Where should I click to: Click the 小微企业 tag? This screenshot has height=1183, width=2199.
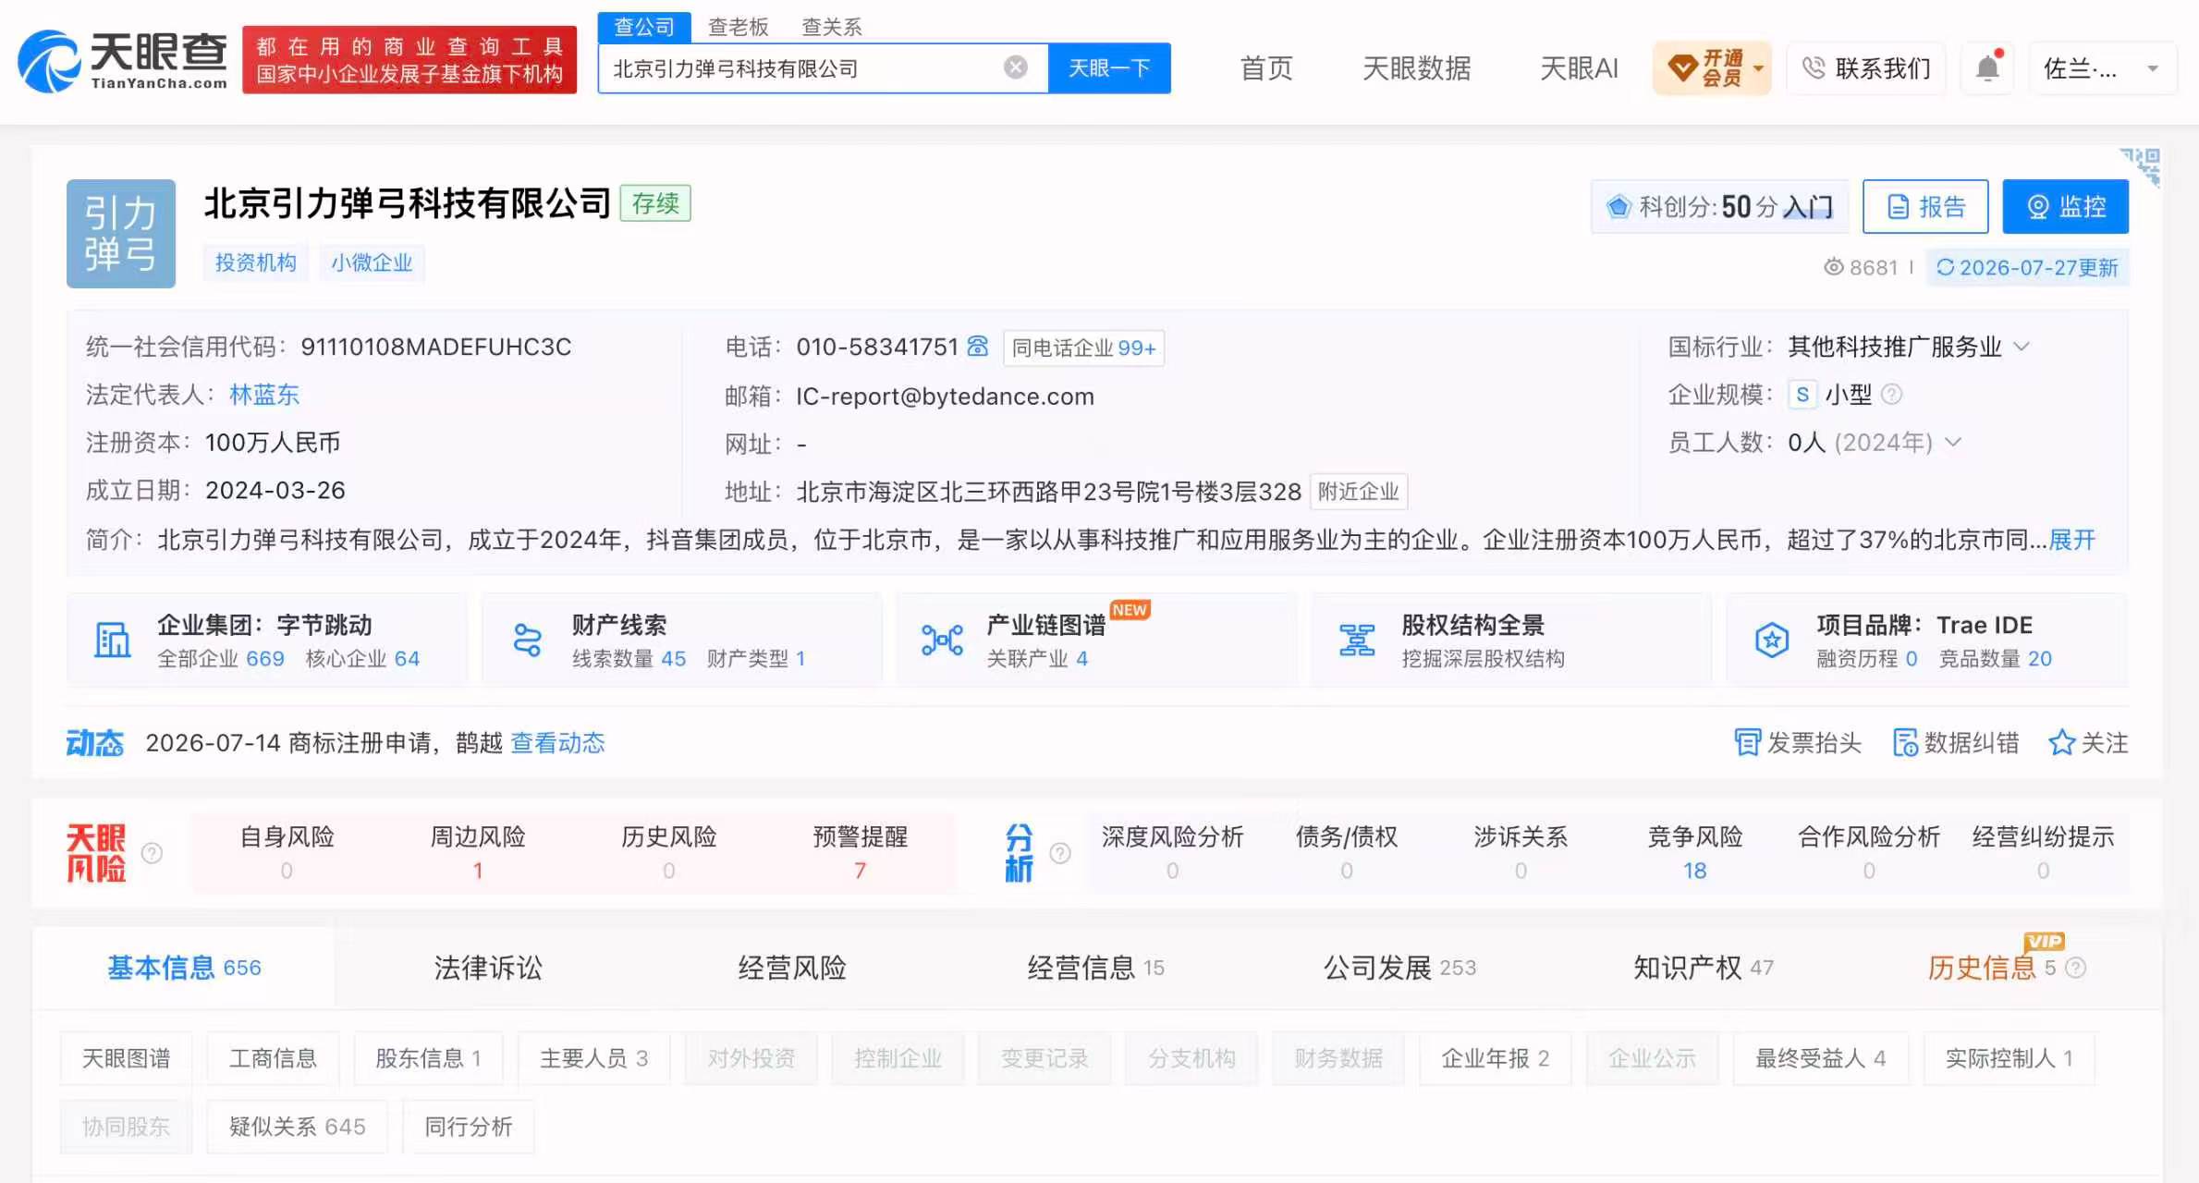tap(372, 262)
